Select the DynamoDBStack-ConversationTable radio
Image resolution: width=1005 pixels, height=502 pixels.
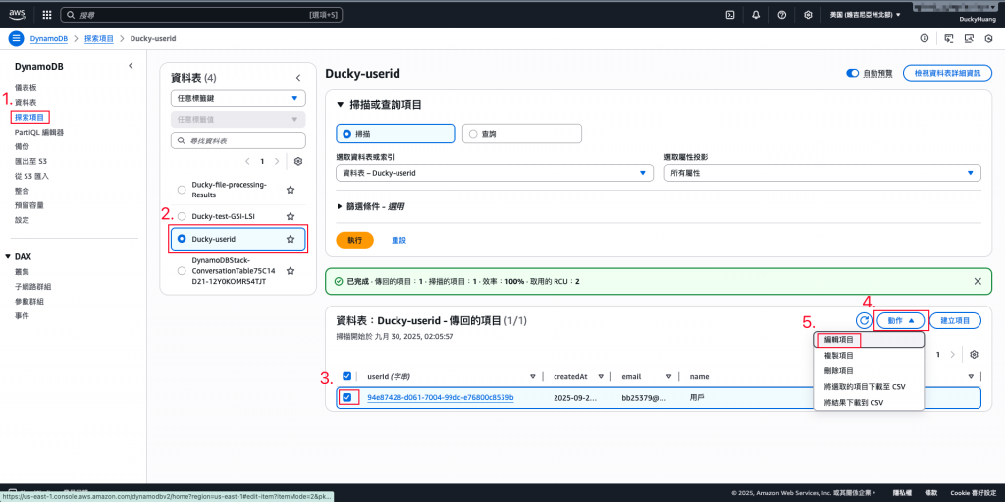click(x=182, y=271)
